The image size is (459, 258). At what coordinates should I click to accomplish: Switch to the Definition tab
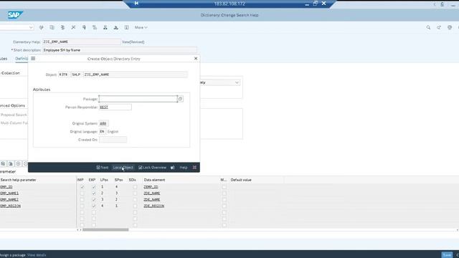[x=22, y=59]
